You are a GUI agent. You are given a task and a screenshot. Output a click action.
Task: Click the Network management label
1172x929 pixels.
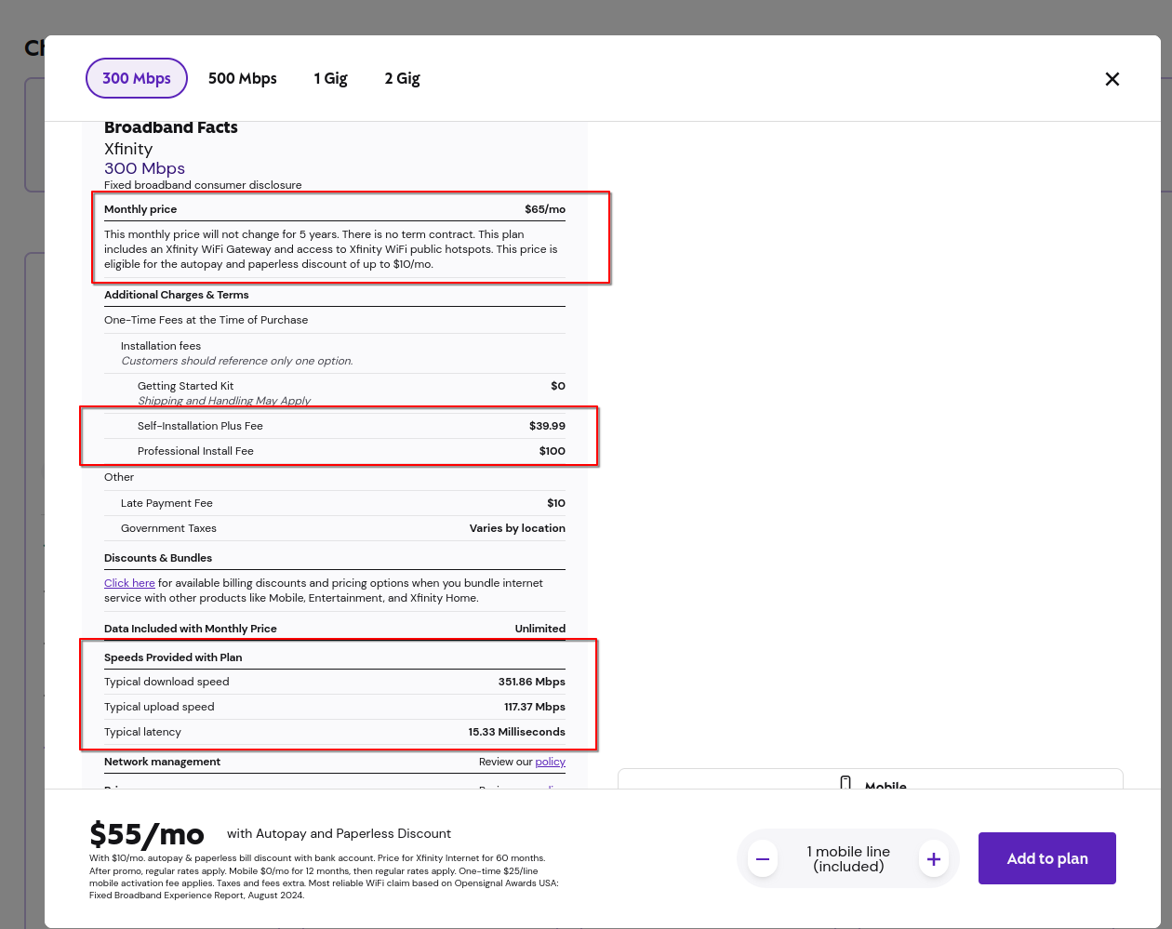162,762
